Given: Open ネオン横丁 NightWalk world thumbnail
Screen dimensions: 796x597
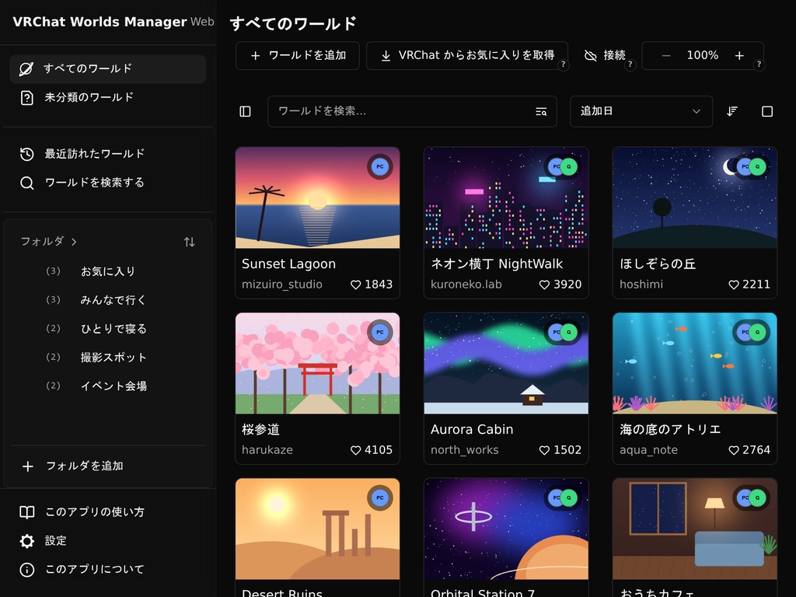Looking at the screenshot, I should click(506, 198).
